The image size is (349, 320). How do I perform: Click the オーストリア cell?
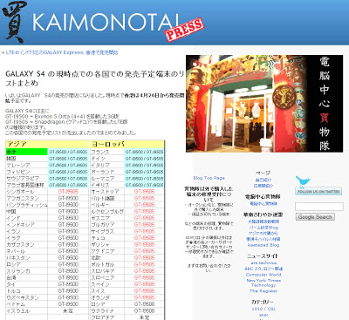coord(107,192)
